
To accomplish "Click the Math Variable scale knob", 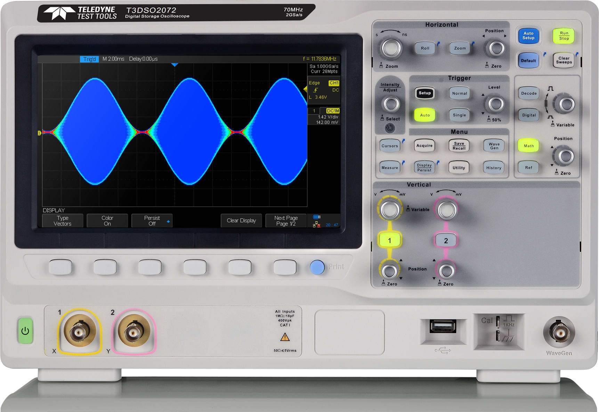I will [564, 104].
